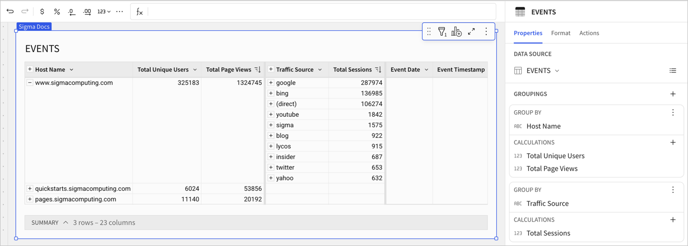Expand the yahoo traffic source row
The height and width of the screenshot is (246, 688).
pos(271,178)
